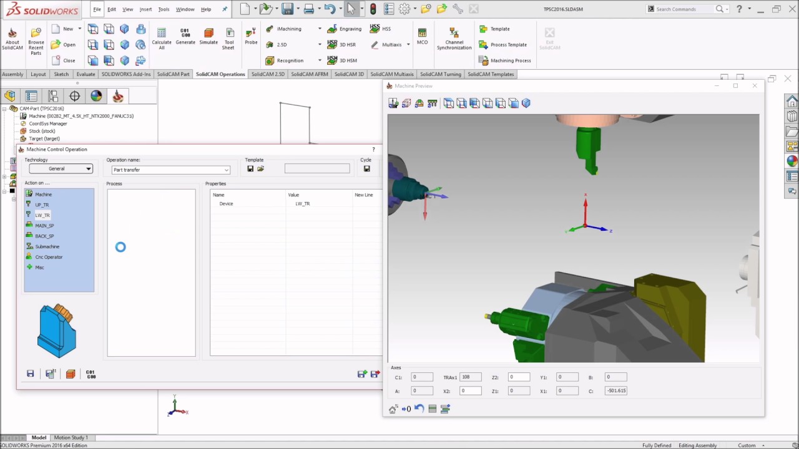Click Home axes icon in Machine Preview
This screenshot has width=799, height=449.
point(393,409)
